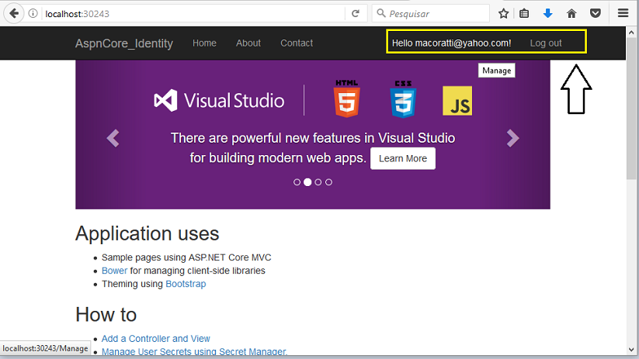Open Pocket shield icon
The height and width of the screenshot is (359, 639).
pos(596,13)
